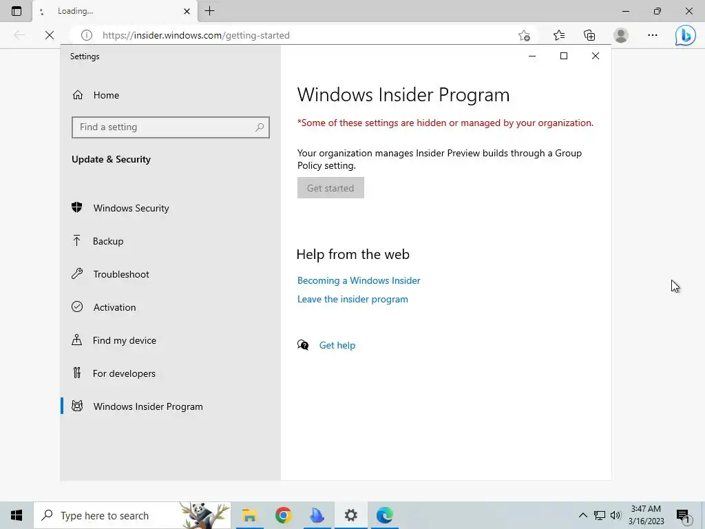This screenshot has height=529, width=705.
Task: Open the taskbar clock and date
Action: click(x=646, y=515)
